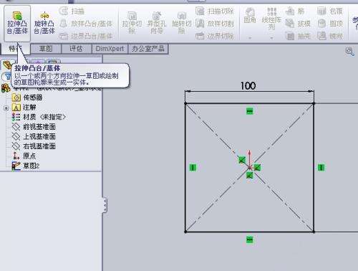Switch to the 办公室产品 tab
Screen dimensions: 358x271
pyautogui.click(x=148, y=49)
